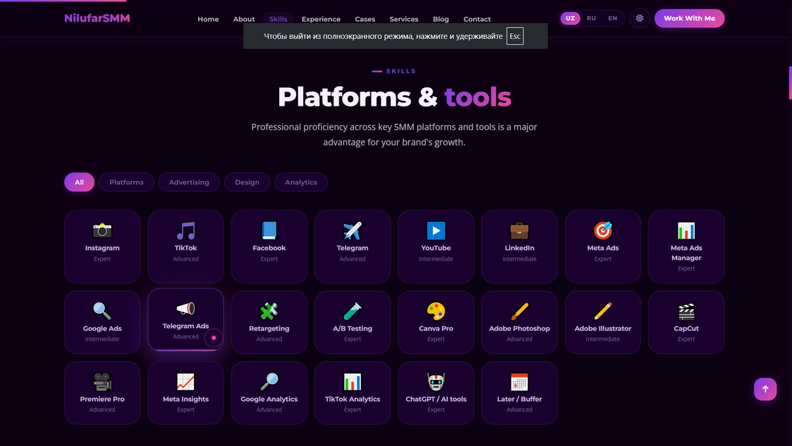Click the Meta Ads target icon
This screenshot has height=446, width=792.
pyautogui.click(x=603, y=231)
